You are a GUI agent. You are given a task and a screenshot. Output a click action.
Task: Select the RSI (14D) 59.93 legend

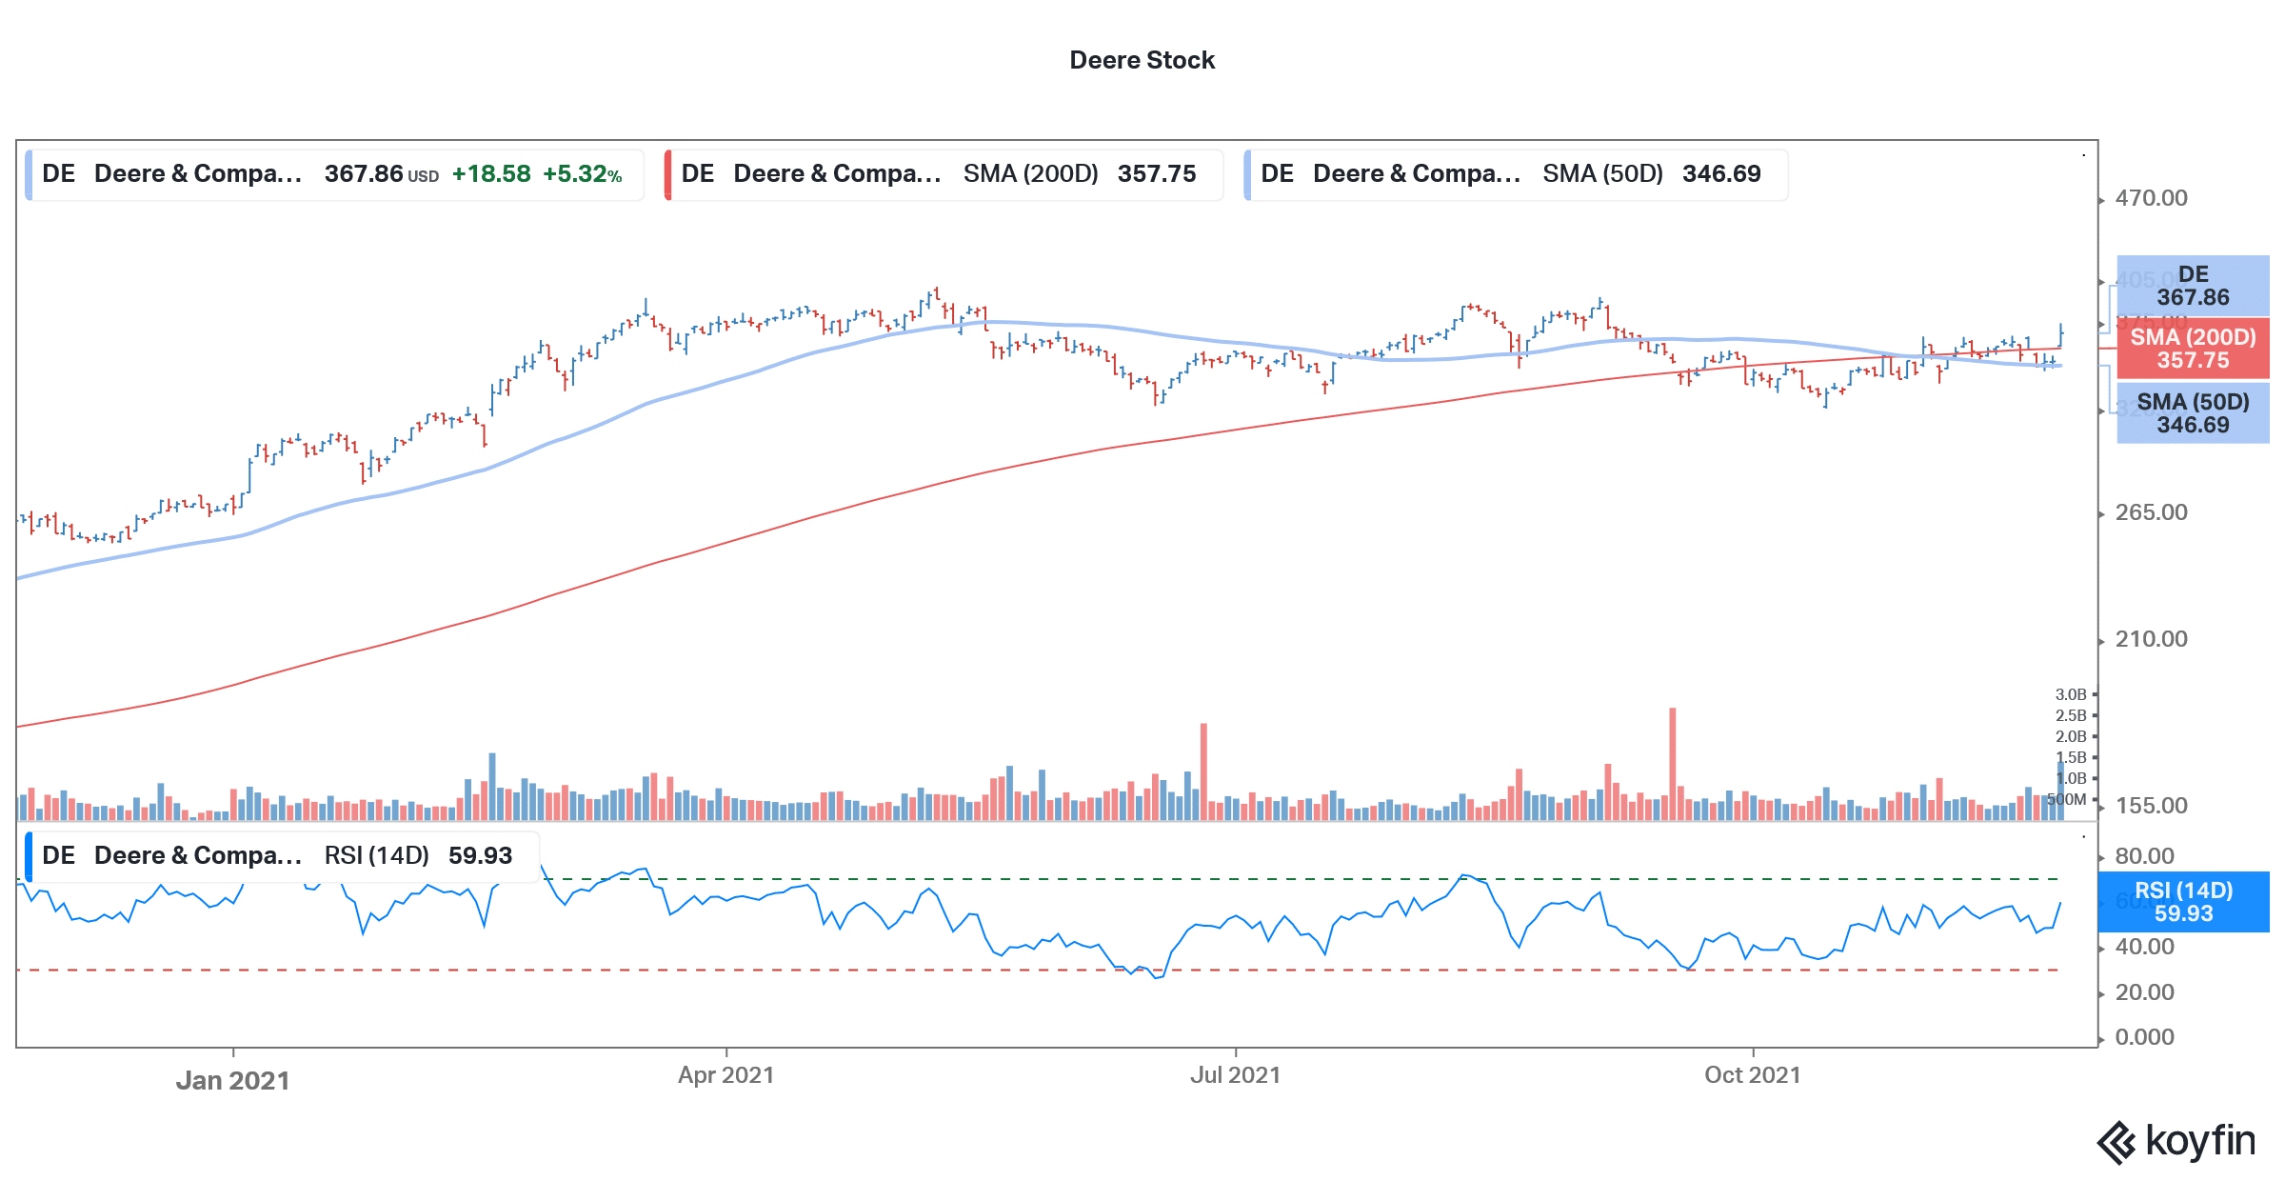coord(282,856)
